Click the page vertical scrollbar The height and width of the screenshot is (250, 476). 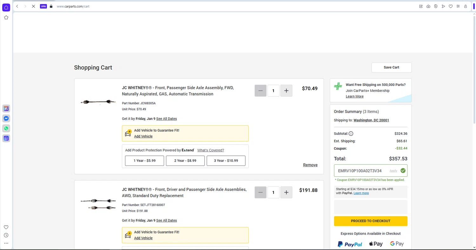(474, 69)
